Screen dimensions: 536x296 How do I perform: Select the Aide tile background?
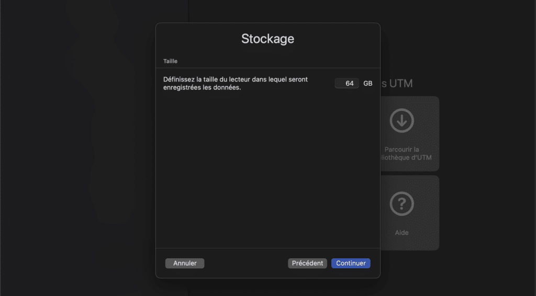[x=410, y=213]
